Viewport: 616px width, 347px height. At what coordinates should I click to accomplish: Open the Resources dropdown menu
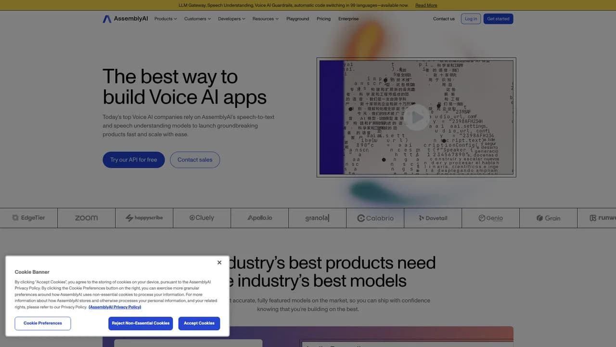coord(266,19)
